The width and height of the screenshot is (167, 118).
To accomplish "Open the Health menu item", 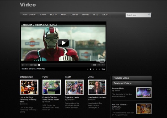I will (54, 15).
